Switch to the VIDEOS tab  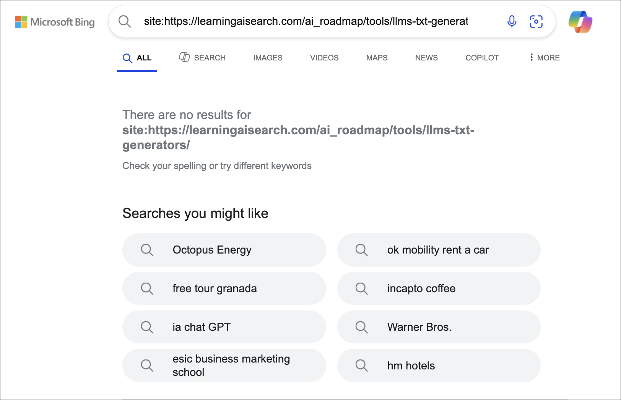pos(324,58)
